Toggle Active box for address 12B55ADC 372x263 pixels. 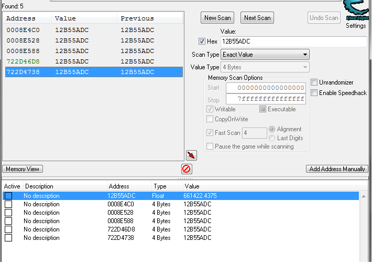[8, 196]
